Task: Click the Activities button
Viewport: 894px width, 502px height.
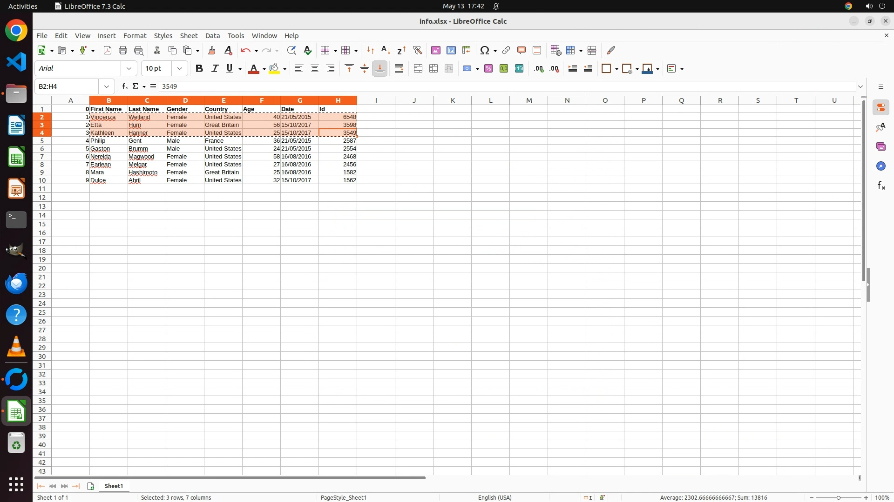Action: [23, 6]
